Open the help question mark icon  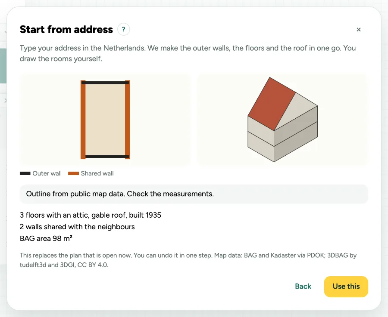(123, 29)
